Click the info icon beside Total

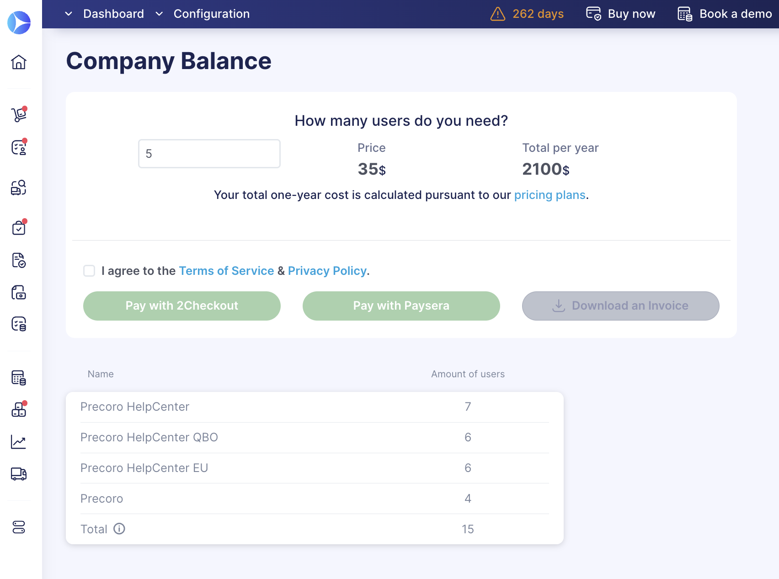[119, 529]
